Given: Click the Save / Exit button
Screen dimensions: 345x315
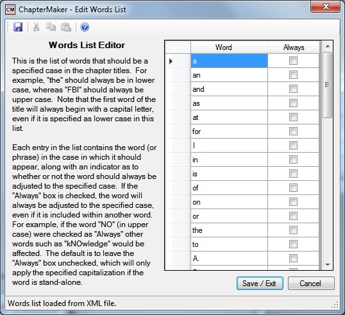Looking at the screenshot, I should coord(260,284).
